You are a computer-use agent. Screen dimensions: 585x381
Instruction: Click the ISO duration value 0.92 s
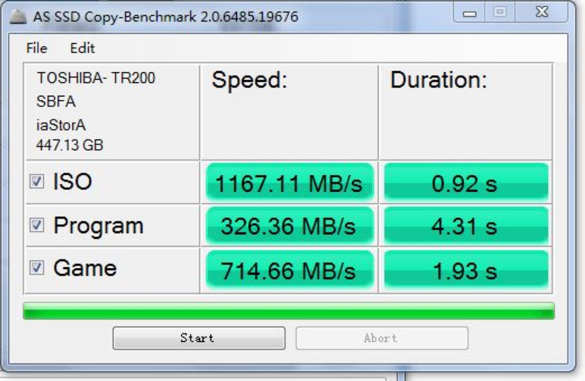[466, 182]
